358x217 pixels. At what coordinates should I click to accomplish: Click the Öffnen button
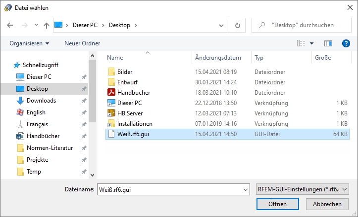click(x=277, y=204)
